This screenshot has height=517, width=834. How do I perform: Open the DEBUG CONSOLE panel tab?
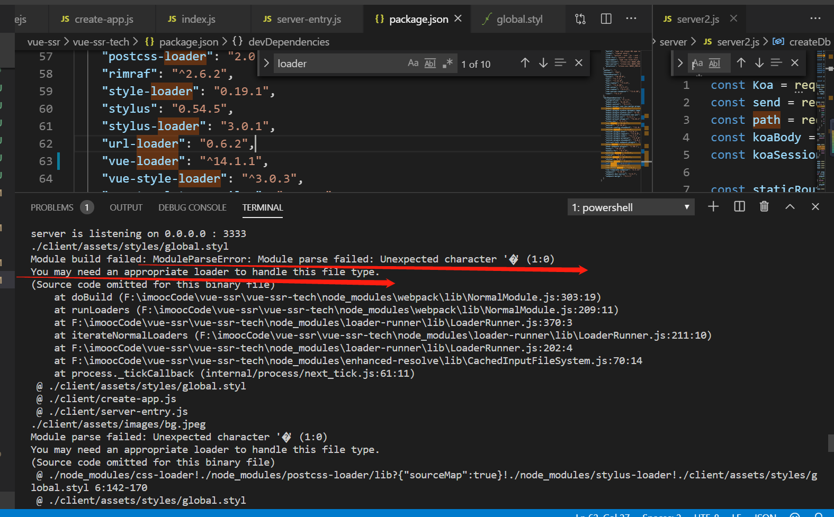click(192, 207)
